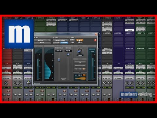157x118 pixels.
Task: Open the Mix Bus track selector in Maxim
Action: tap(41, 40)
